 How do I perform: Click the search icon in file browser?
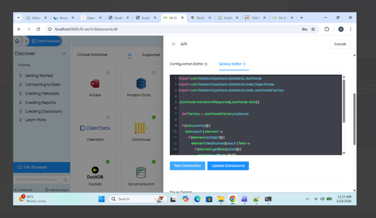click(66, 180)
